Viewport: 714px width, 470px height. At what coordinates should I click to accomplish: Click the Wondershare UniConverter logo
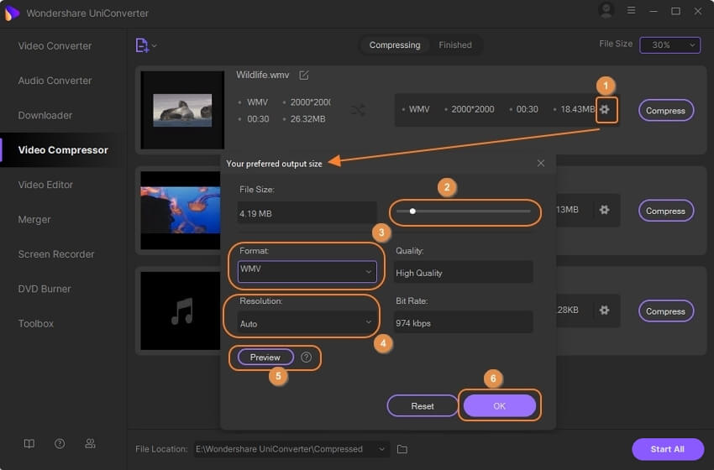12,13
